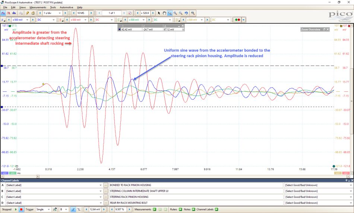Select Persistence mode icon
Image resolution: width=354 pixels, height=213 pixels.
coord(9,13)
